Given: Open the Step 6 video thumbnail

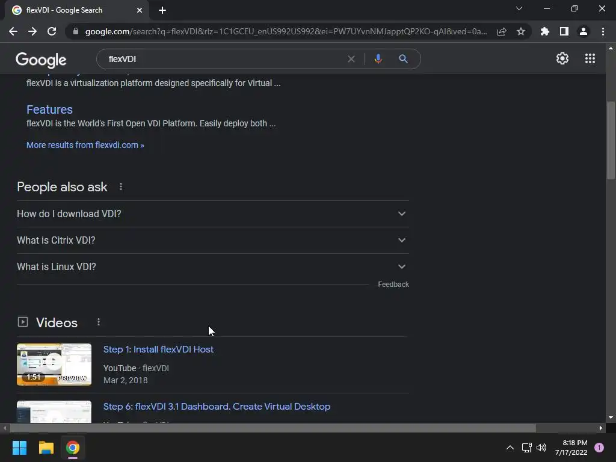Looking at the screenshot, I should (54, 411).
